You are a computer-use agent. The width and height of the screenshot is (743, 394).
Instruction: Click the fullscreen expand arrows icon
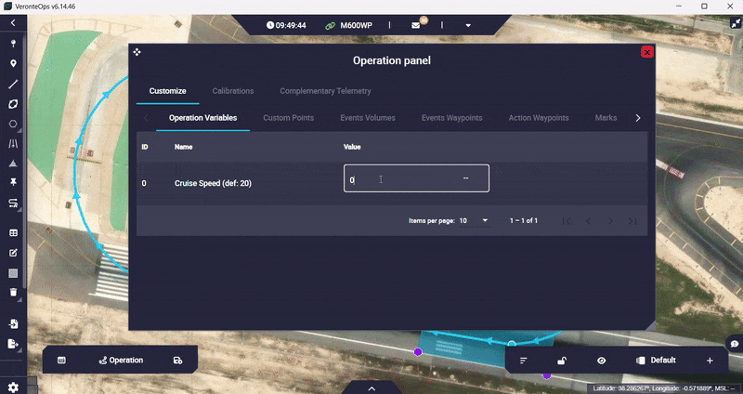(723, 24)
